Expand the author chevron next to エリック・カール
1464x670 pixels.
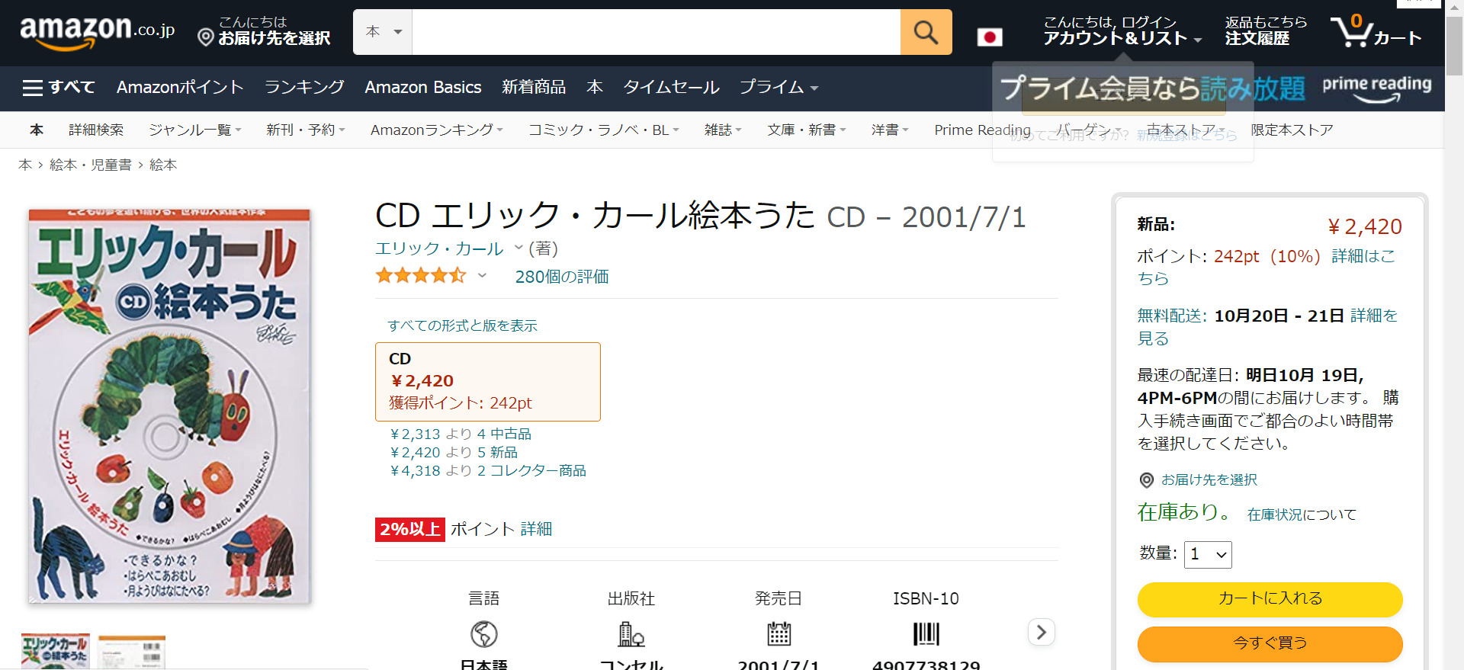pyautogui.click(x=518, y=248)
